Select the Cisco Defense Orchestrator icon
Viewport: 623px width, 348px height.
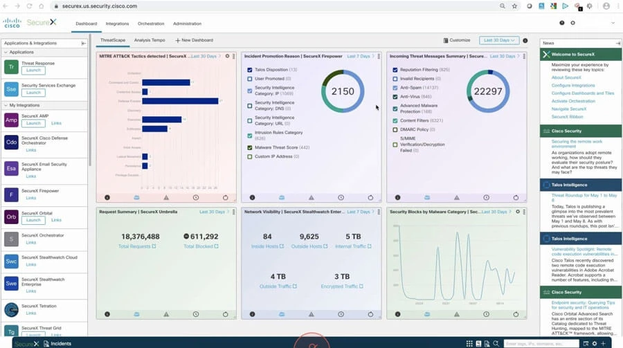point(11,143)
